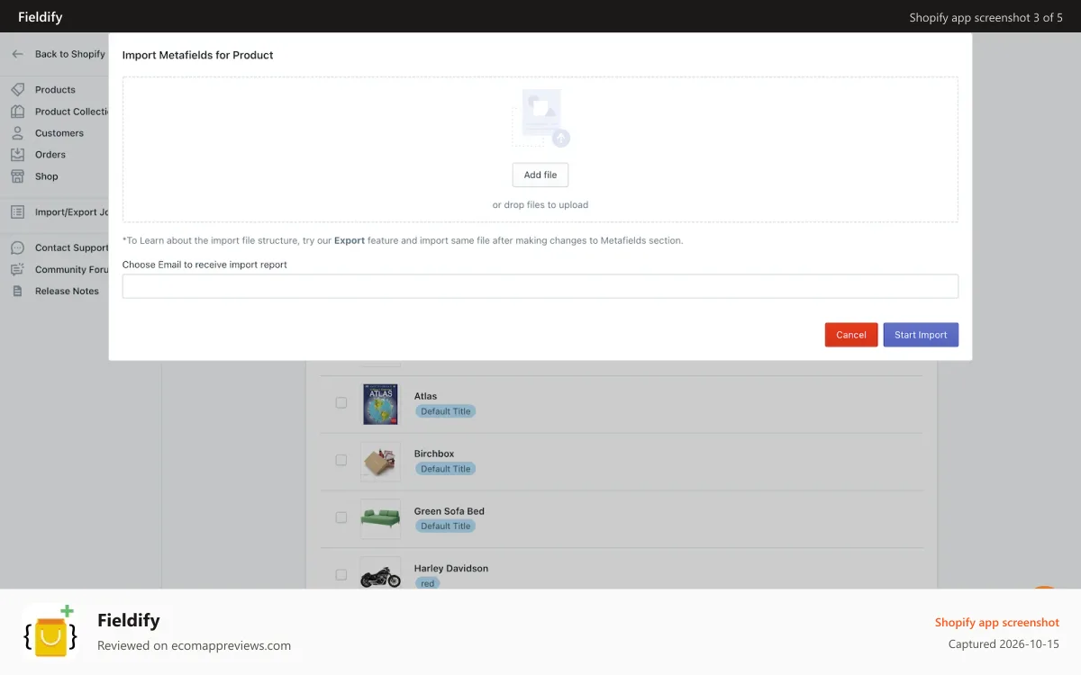
Task: Click Default Title tag under Birchbox
Action: [445, 469]
